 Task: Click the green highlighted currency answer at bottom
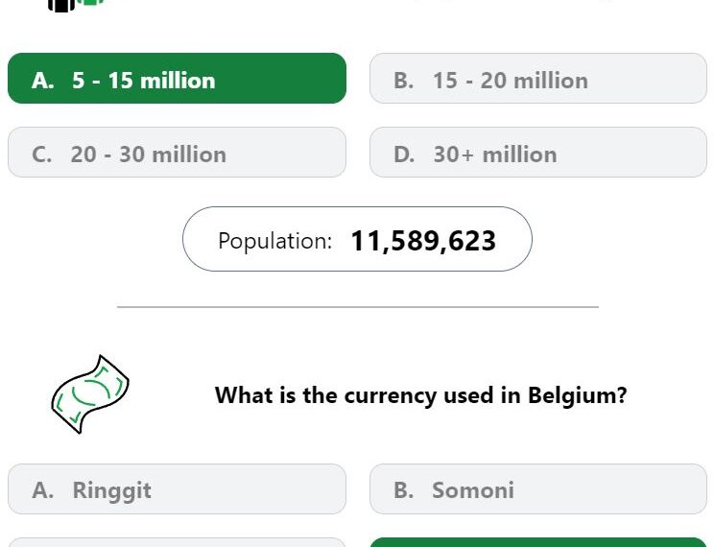[538, 542]
